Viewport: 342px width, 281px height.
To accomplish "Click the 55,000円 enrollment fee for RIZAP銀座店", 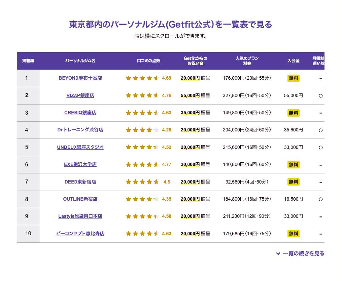I will pos(294,95).
